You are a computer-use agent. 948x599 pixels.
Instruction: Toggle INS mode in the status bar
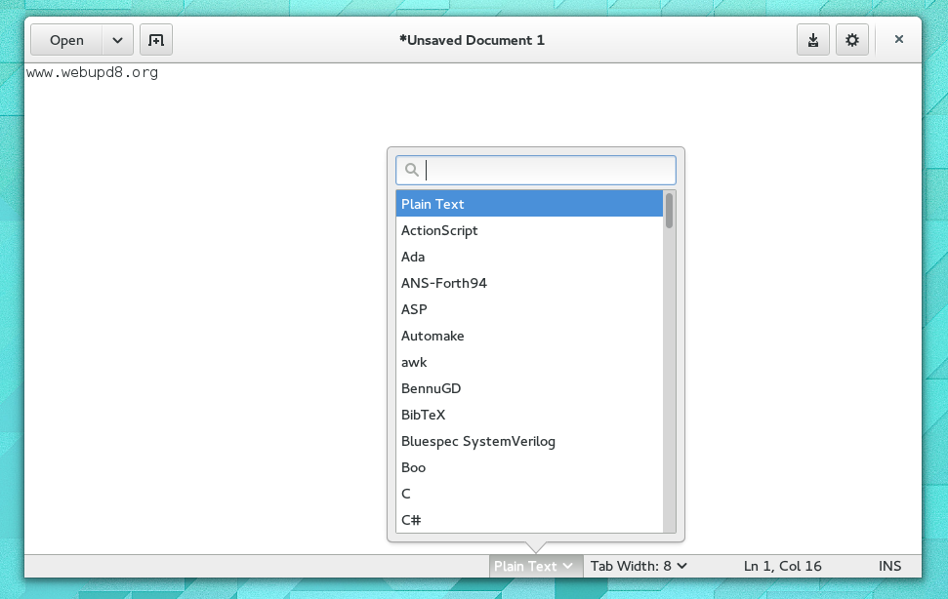[x=889, y=566]
